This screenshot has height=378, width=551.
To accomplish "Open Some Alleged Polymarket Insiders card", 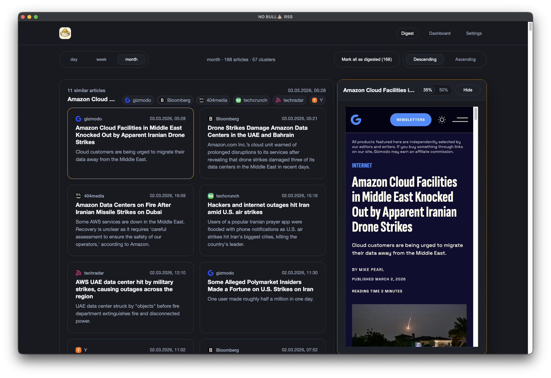I will coord(262,297).
